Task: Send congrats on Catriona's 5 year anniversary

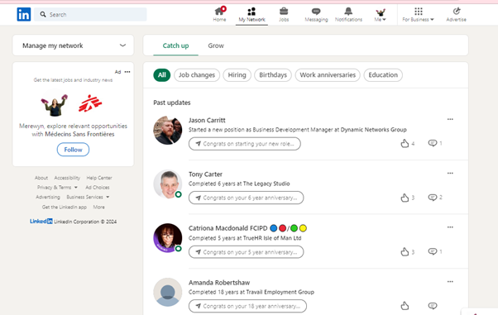Action: 247,252
